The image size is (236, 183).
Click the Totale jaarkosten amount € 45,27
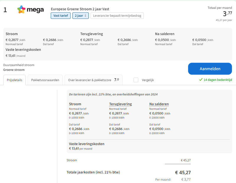pyautogui.click(x=183, y=172)
